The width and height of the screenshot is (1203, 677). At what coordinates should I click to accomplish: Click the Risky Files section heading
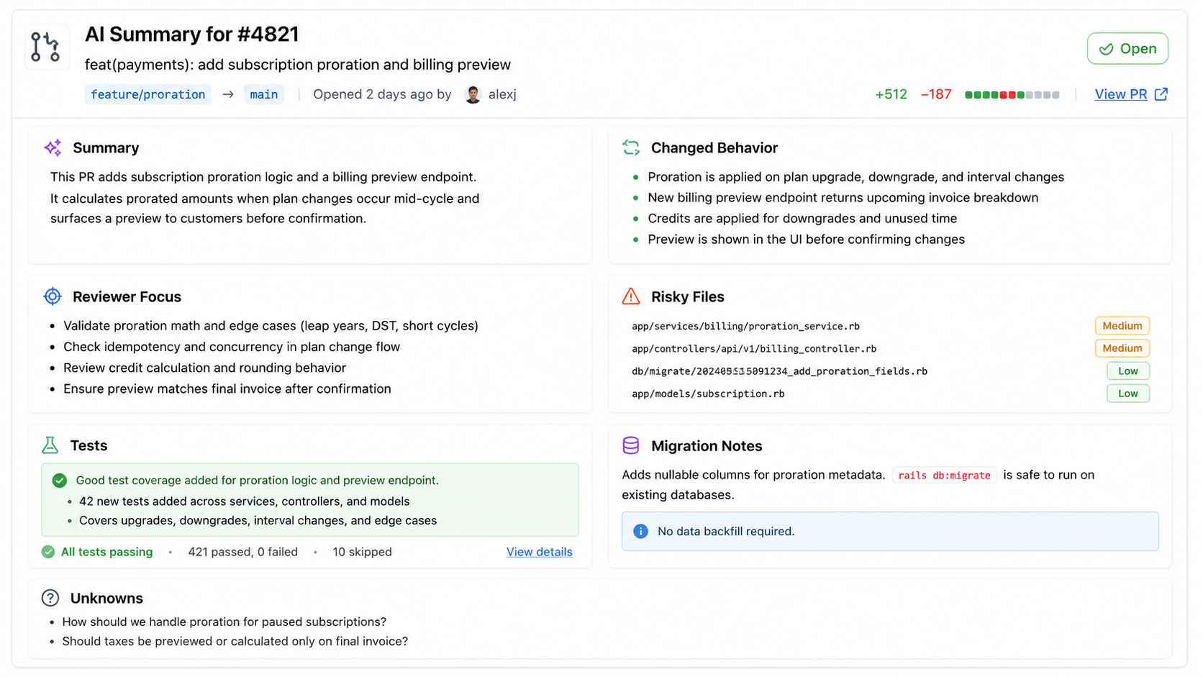point(687,296)
